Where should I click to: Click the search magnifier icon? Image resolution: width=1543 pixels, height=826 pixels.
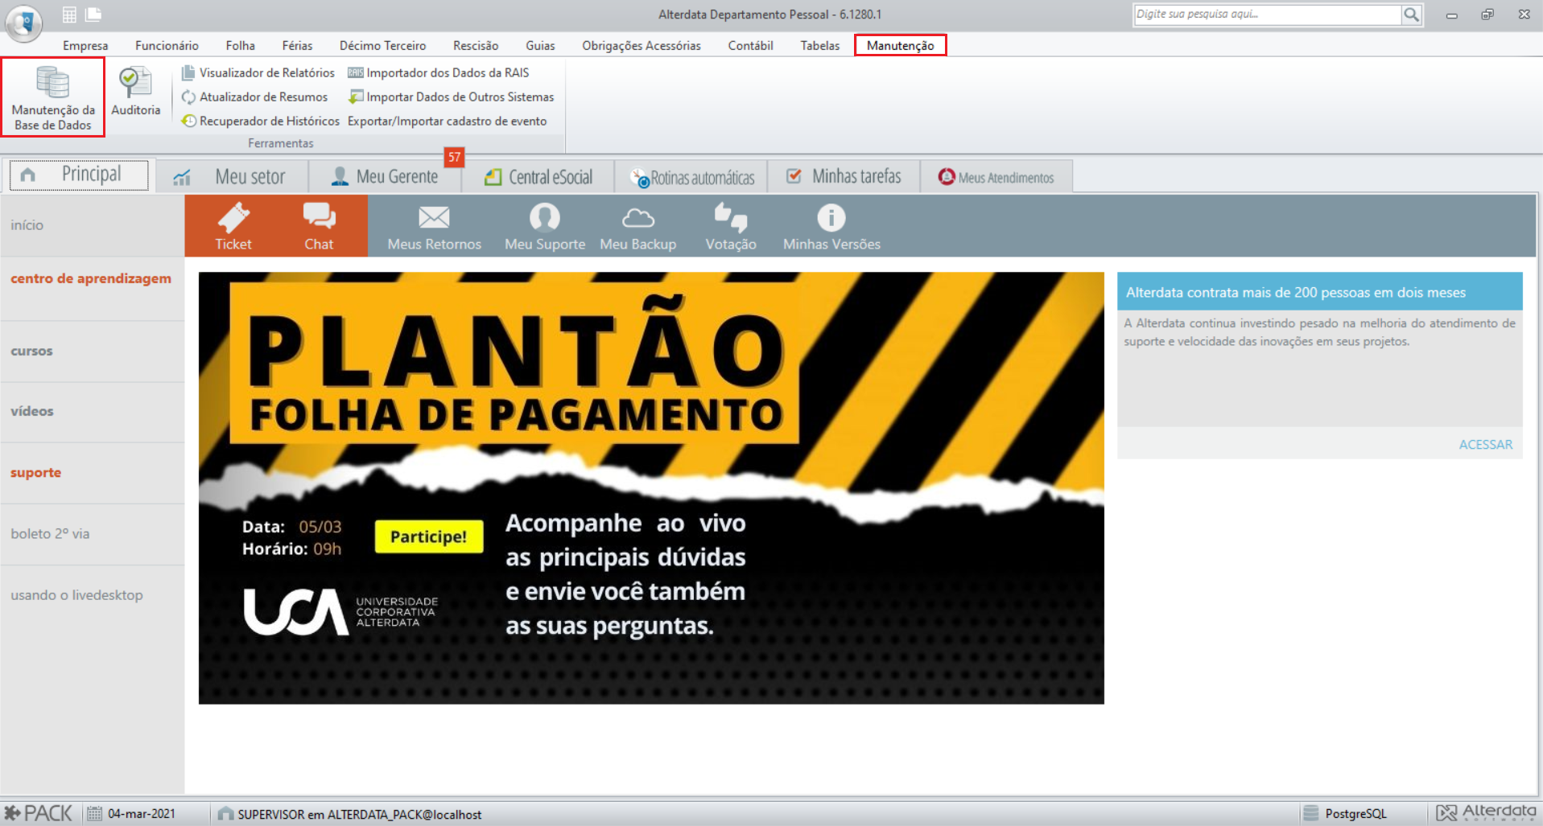click(1411, 14)
